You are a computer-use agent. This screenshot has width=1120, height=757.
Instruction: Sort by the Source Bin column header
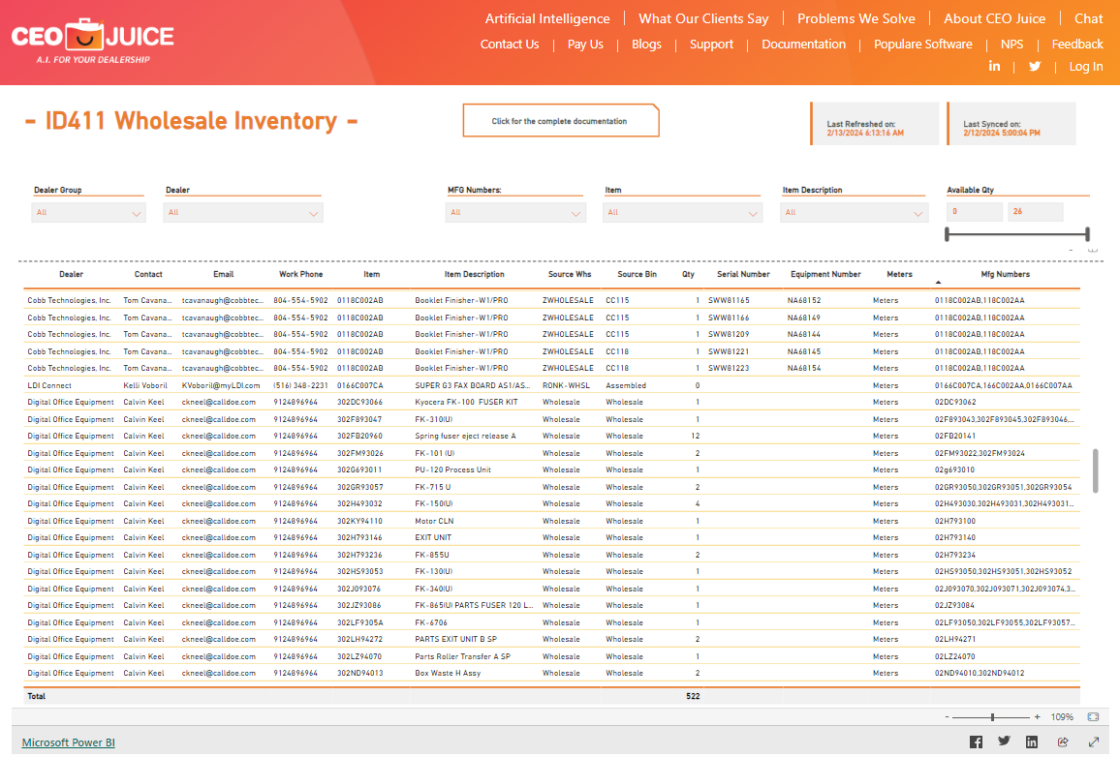click(x=637, y=274)
